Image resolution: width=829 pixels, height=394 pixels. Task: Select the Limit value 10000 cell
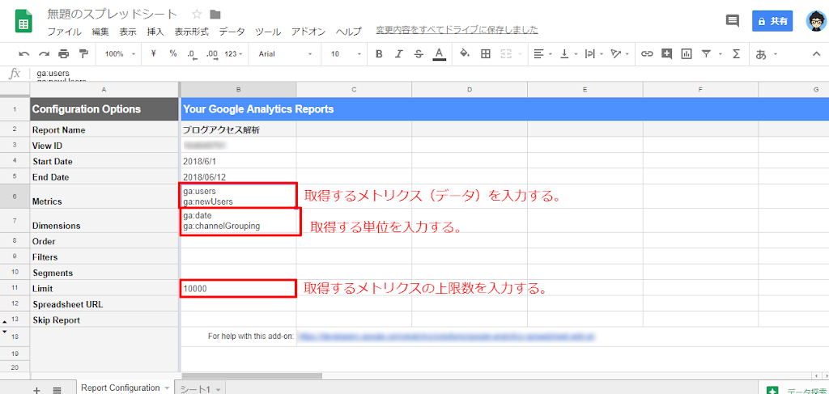click(238, 288)
